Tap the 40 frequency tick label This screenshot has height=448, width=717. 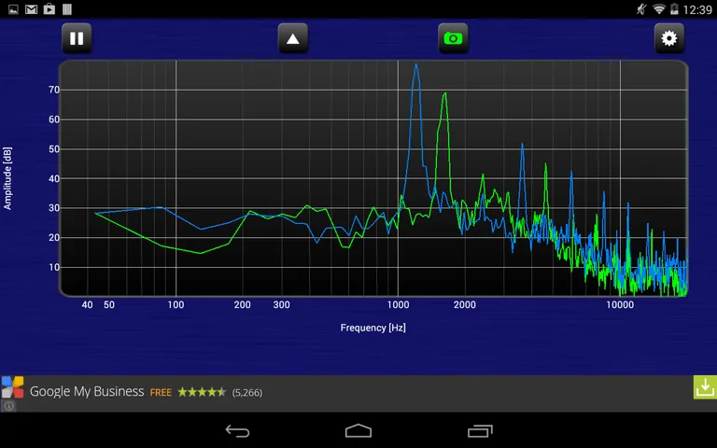(x=88, y=305)
